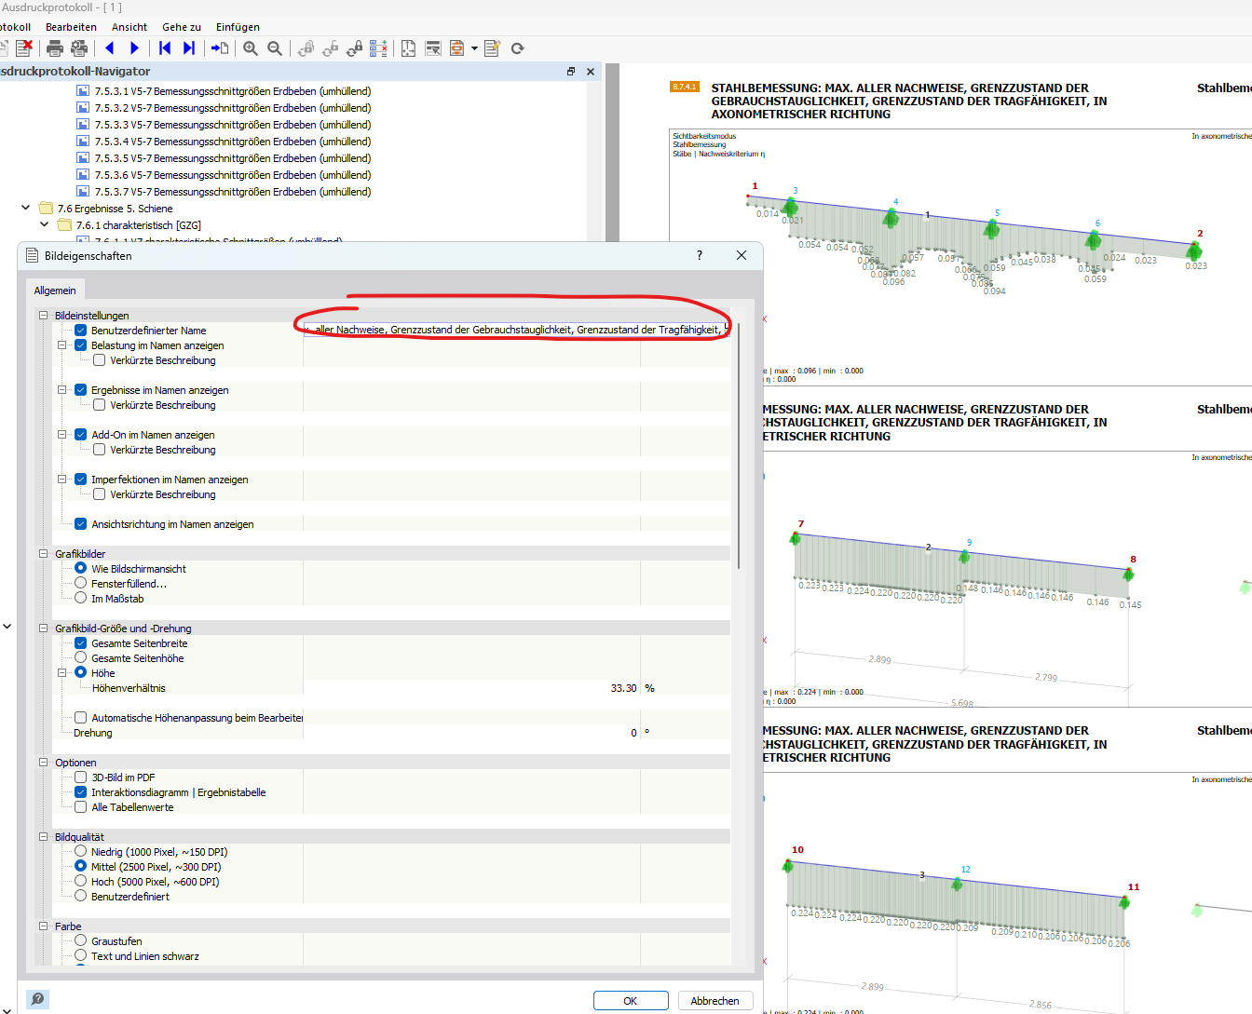Click the help icon in dialog corner

coord(37,999)
